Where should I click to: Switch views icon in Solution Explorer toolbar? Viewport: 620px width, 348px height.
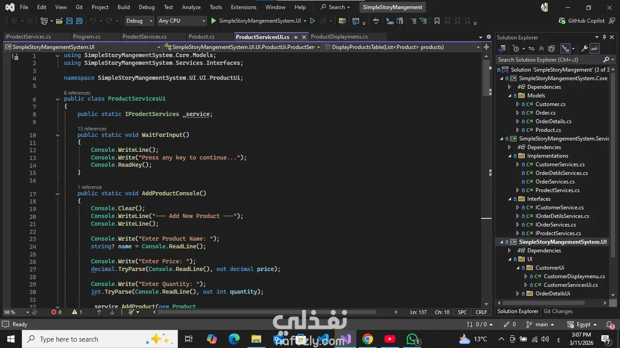tap(502, 48)
